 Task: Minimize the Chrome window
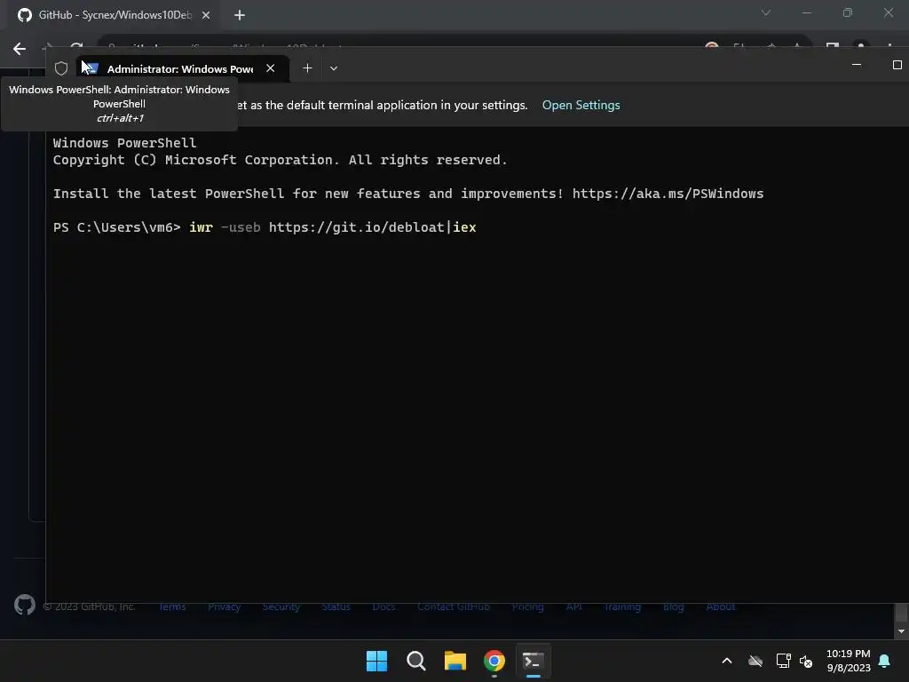[806, 12]
